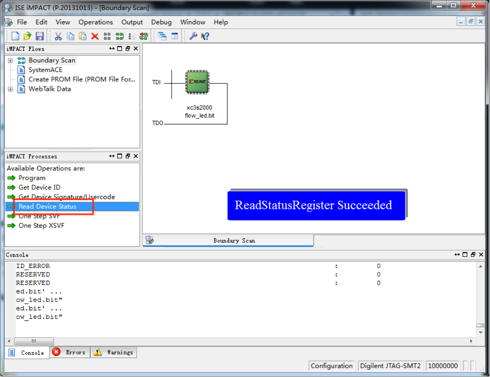Close the Console panel
This screenshot has height=377, width=490.
[481, 254]
